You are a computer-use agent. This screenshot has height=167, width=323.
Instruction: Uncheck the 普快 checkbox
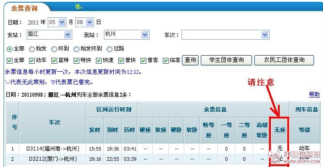click(x=121, y=61)
